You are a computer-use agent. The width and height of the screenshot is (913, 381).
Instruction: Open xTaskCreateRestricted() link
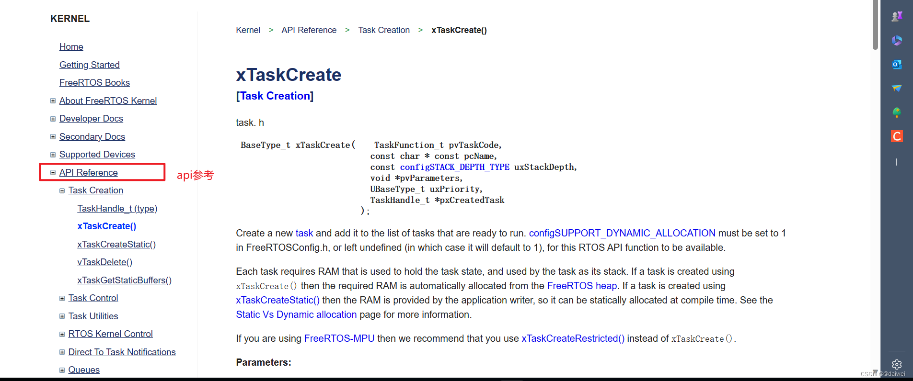click(573, 338)
